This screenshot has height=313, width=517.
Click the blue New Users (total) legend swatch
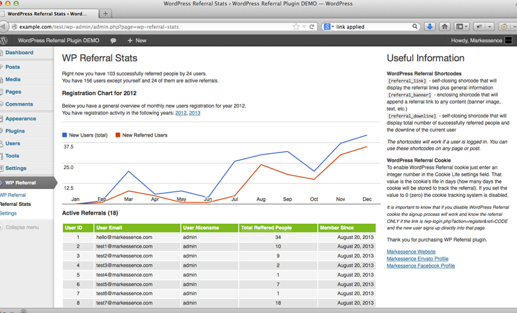point(65,135)
